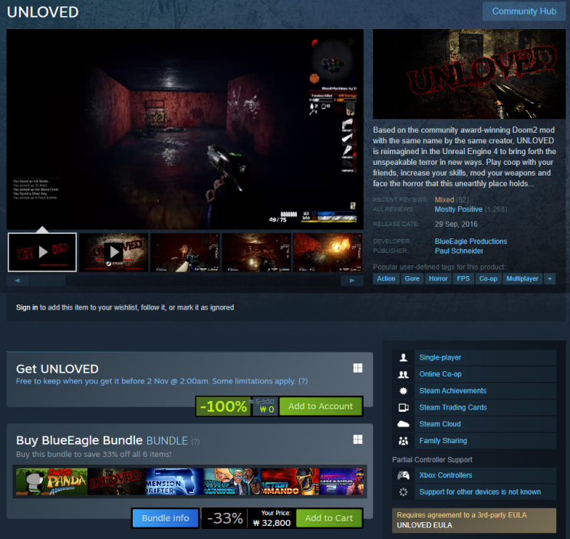Click the Family Sharing icon
This screenshot has height=539, width=570.
[404, 441]
